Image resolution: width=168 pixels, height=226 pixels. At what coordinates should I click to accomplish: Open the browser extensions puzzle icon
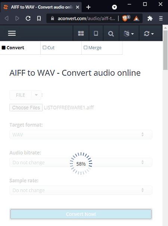click(x=150, y=18)
